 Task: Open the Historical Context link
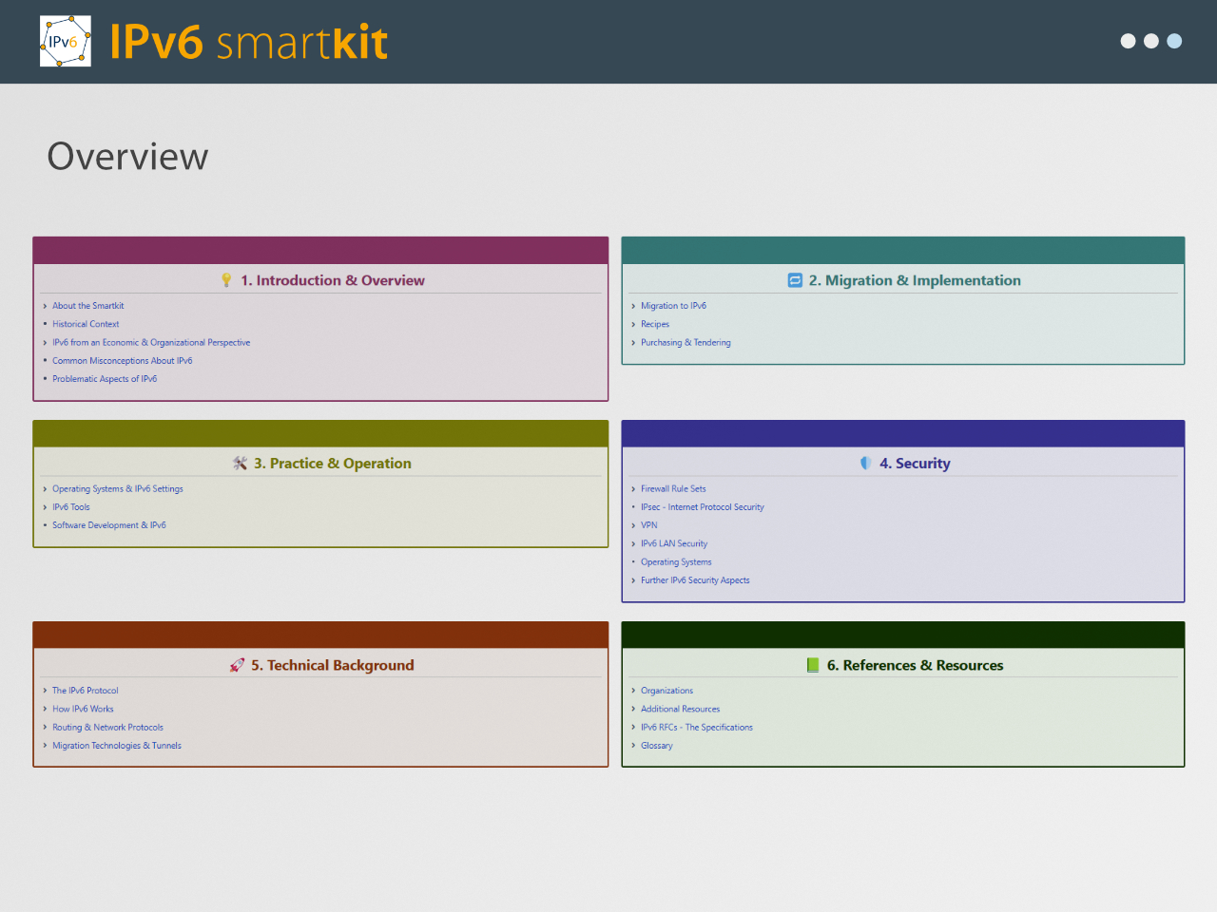click(86, 324)
